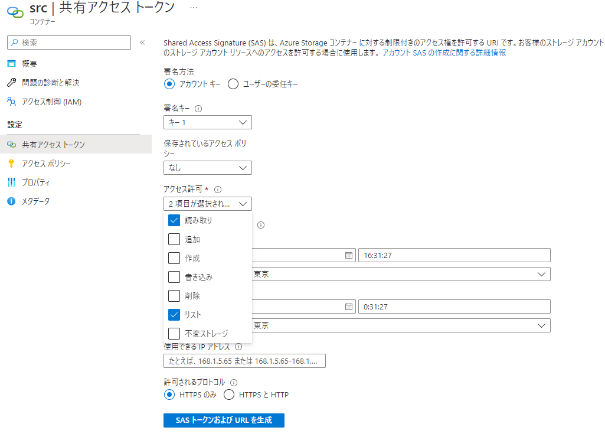The image size is (605, 437).
Task: Click the 使用できる IP アドレス input field
Action: click(244, 361)
